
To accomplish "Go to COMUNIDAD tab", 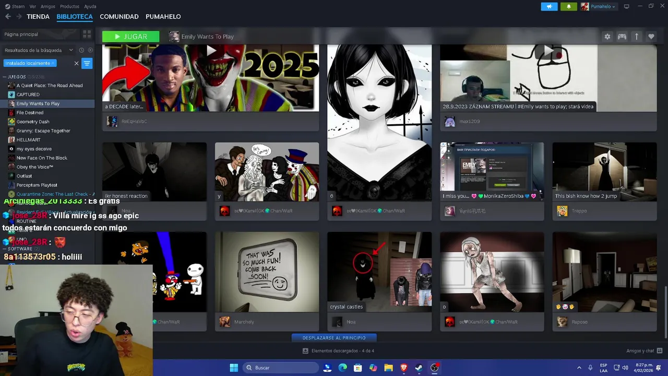I will pos(119,17).
